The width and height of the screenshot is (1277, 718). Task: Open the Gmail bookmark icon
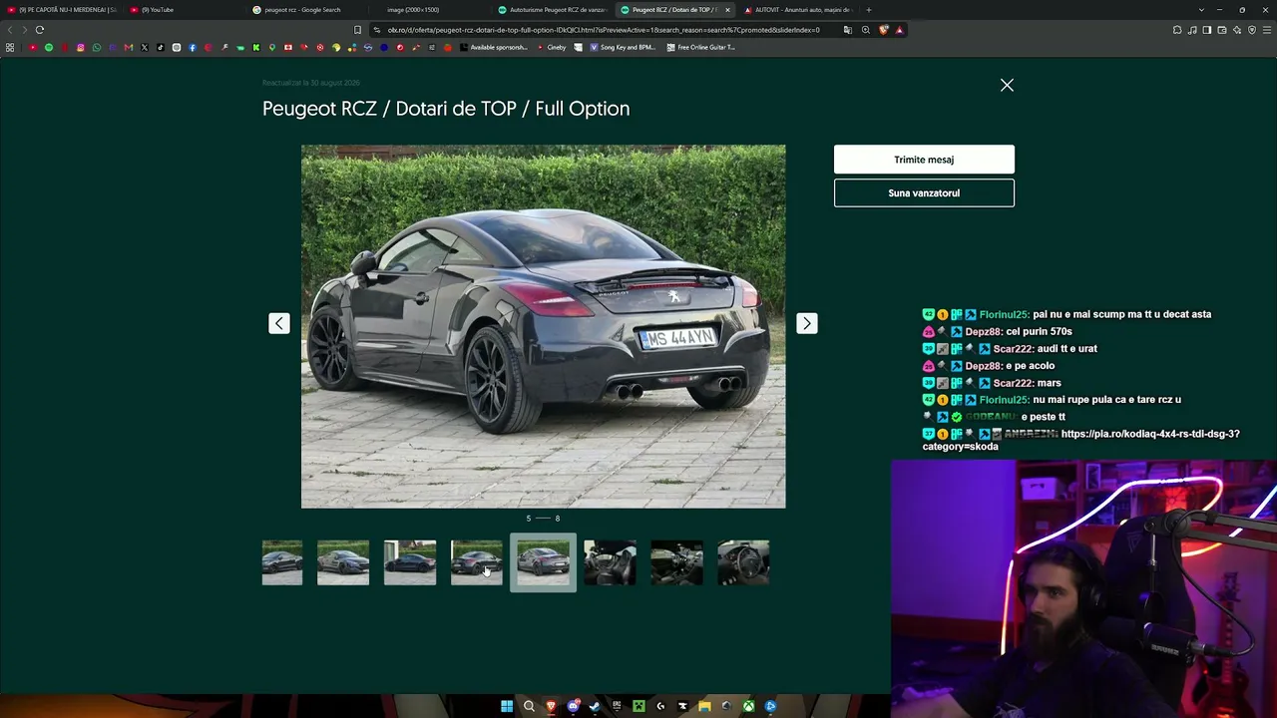pyautogui.click(x=129, y=48)
